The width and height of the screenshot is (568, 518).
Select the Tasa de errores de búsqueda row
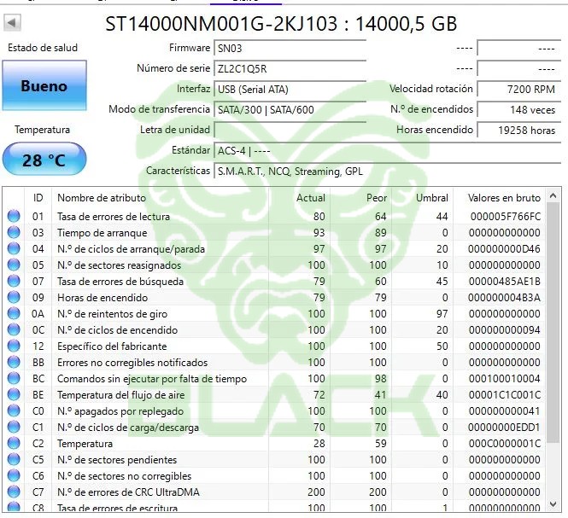274,282
